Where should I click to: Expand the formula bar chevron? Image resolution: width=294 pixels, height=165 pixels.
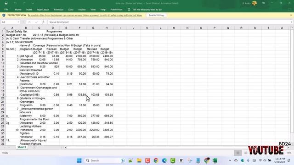(x=291, y=22)
